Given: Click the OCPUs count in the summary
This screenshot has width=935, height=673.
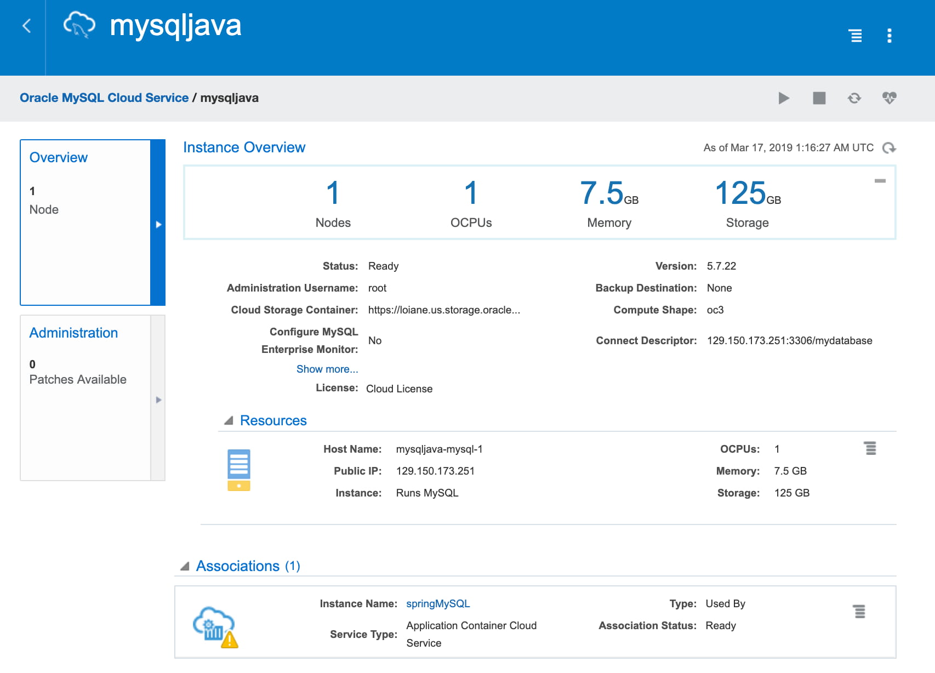Looking at the screenshot, I should click(x=471, y=203).
